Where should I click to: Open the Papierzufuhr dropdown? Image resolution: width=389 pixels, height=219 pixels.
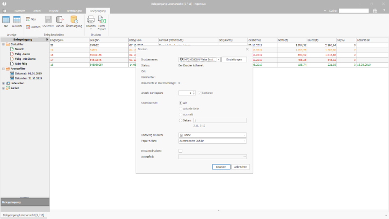pyautogui.click(x=245, y=141)
